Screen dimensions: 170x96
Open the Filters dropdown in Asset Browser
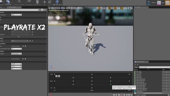137,67
